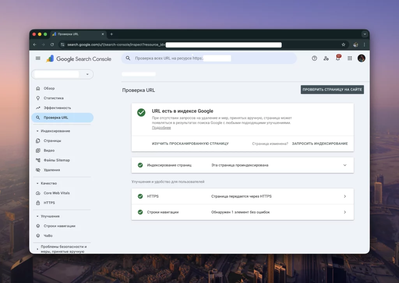Follow the Подробнее link

tap(161, 128)
